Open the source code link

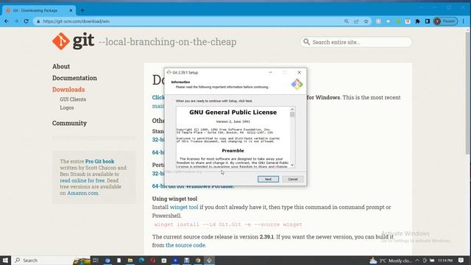[x=185, y=245]
